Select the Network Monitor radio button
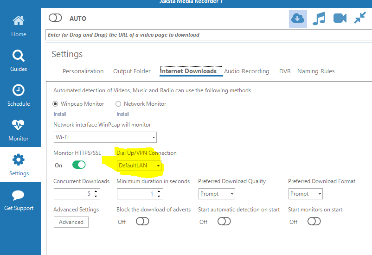Screen dimensions: 372x255 pyautogui.click(x=118, y=104)
